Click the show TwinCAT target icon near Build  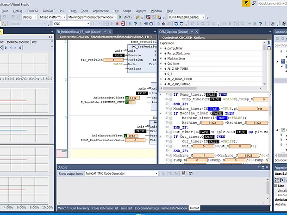(x=159, y=17)
